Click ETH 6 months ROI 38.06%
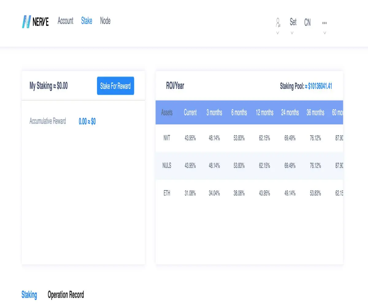 (x=239, y=194)
